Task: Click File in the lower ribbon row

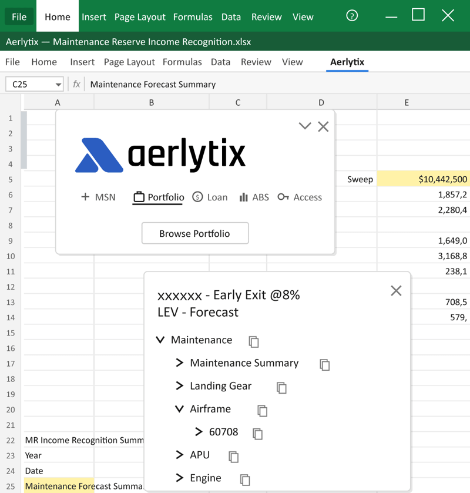Action: 12,62
